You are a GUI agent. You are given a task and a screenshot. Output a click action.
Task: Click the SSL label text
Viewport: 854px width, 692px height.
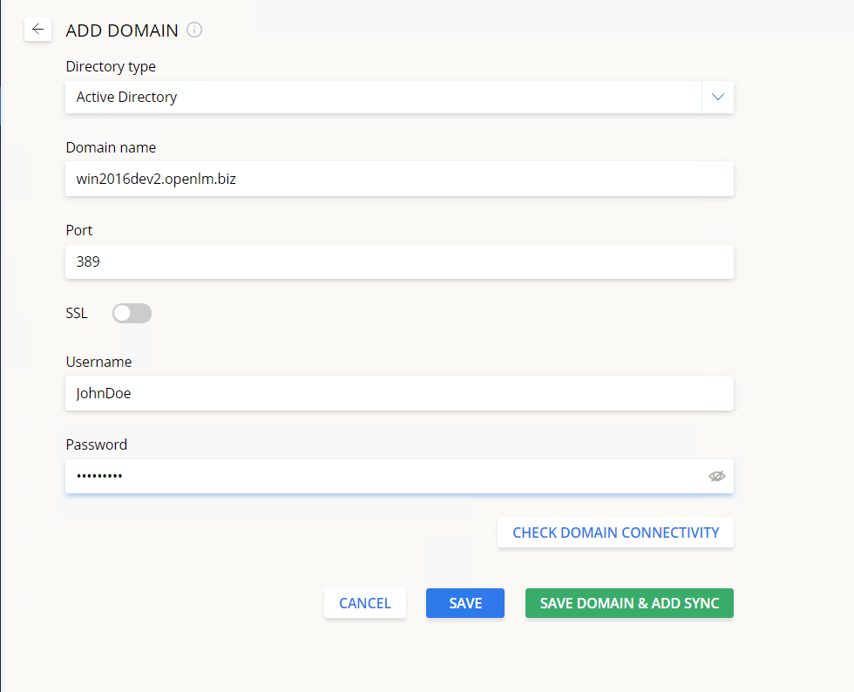point(77,314)
